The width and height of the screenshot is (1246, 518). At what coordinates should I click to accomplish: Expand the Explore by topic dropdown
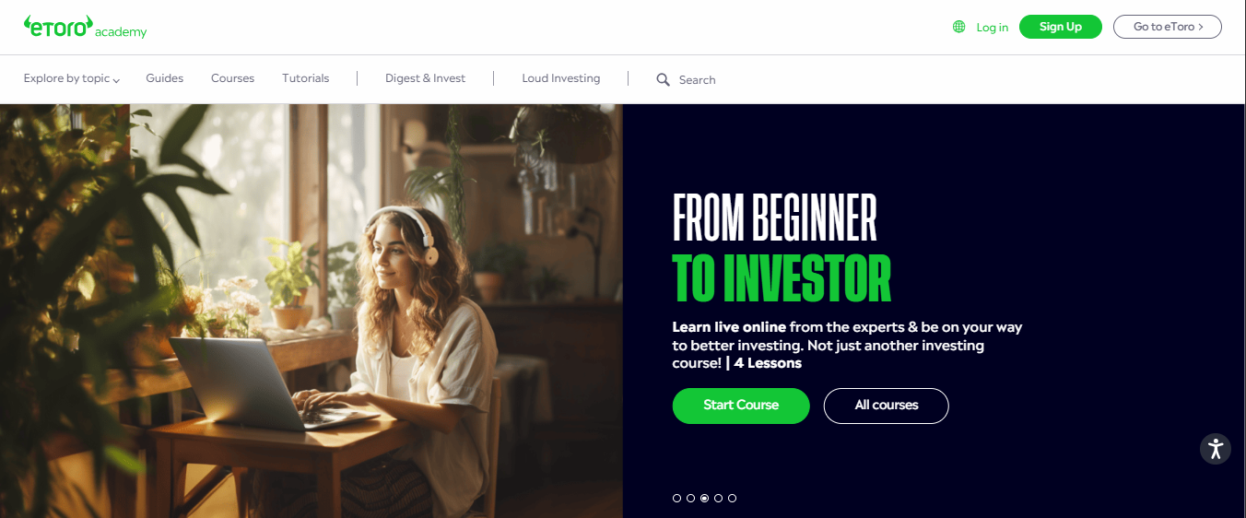pyautogui.click(x=72, y=78)
